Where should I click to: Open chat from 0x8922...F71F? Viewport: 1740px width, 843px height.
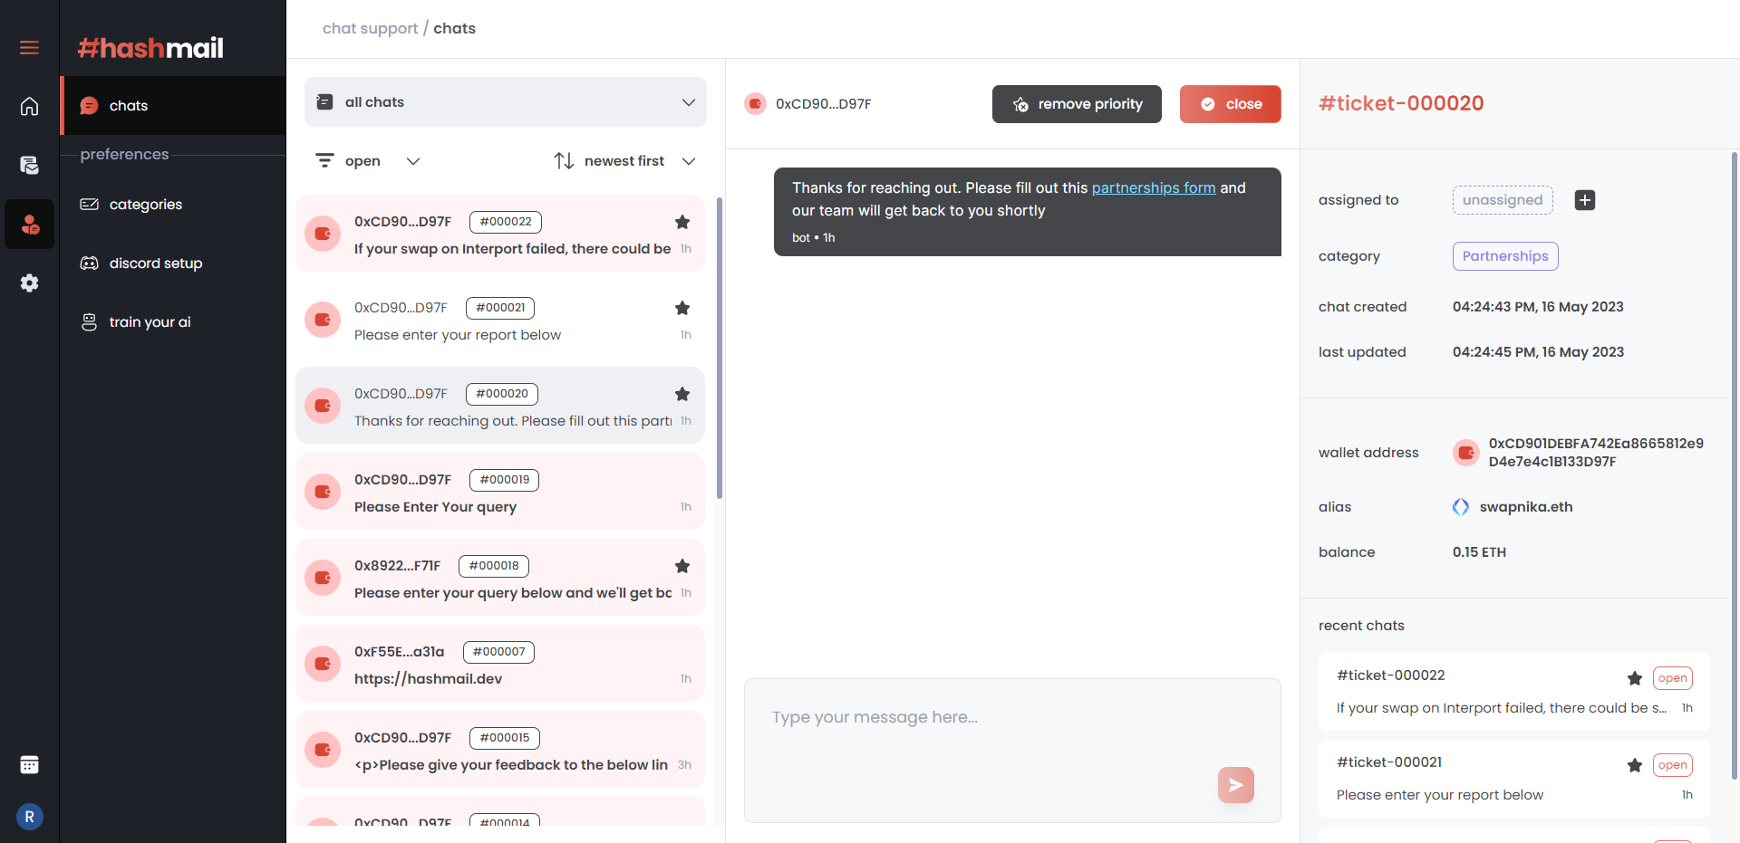tap(500, 578)
